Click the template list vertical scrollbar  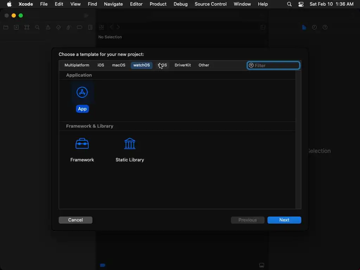[x=298, y=140]
